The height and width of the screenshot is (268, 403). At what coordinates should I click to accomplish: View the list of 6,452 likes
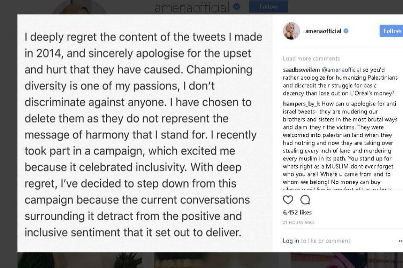click(x=297, y=212)
